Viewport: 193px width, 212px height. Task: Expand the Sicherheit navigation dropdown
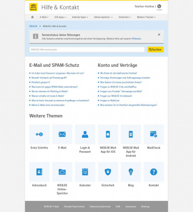(124, 17)
